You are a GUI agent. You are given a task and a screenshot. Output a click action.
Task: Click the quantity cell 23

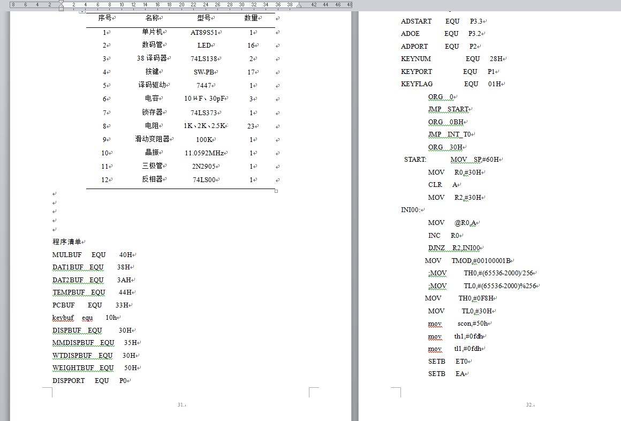tap(251, 126)
